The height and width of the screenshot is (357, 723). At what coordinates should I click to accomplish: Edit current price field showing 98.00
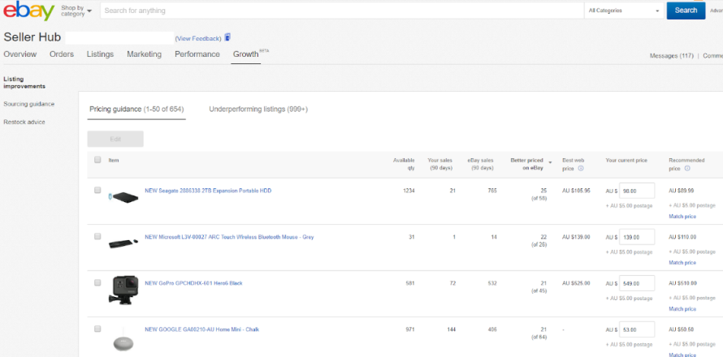(x=637, y=191)
